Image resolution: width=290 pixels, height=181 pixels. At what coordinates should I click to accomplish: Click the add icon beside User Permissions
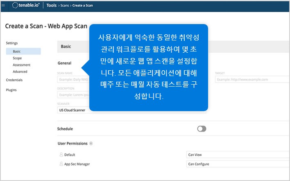tap(91, 144)
